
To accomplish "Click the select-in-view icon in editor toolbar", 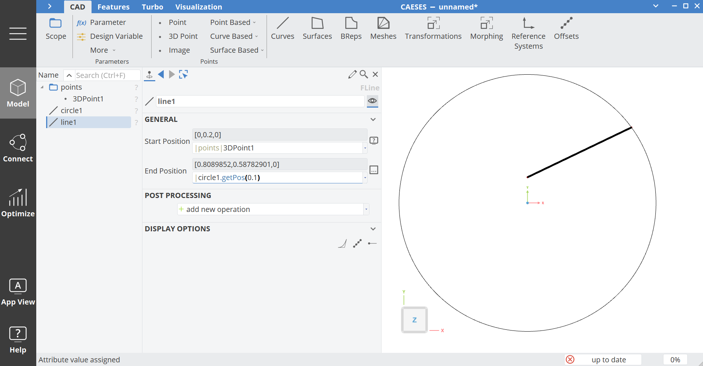I will [183, 75].
